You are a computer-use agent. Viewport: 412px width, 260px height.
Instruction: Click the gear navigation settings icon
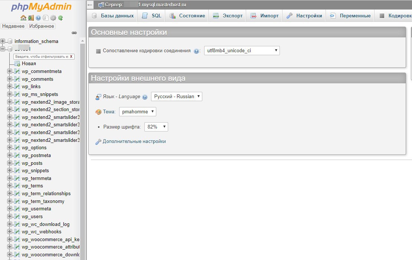click(53, 18)
